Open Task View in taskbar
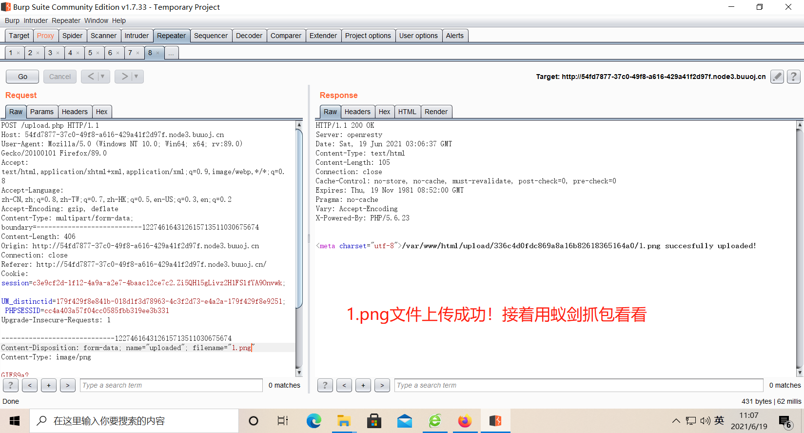Image resolution: width=804 pixels, height=433 pixels. [x=283, y=421]
